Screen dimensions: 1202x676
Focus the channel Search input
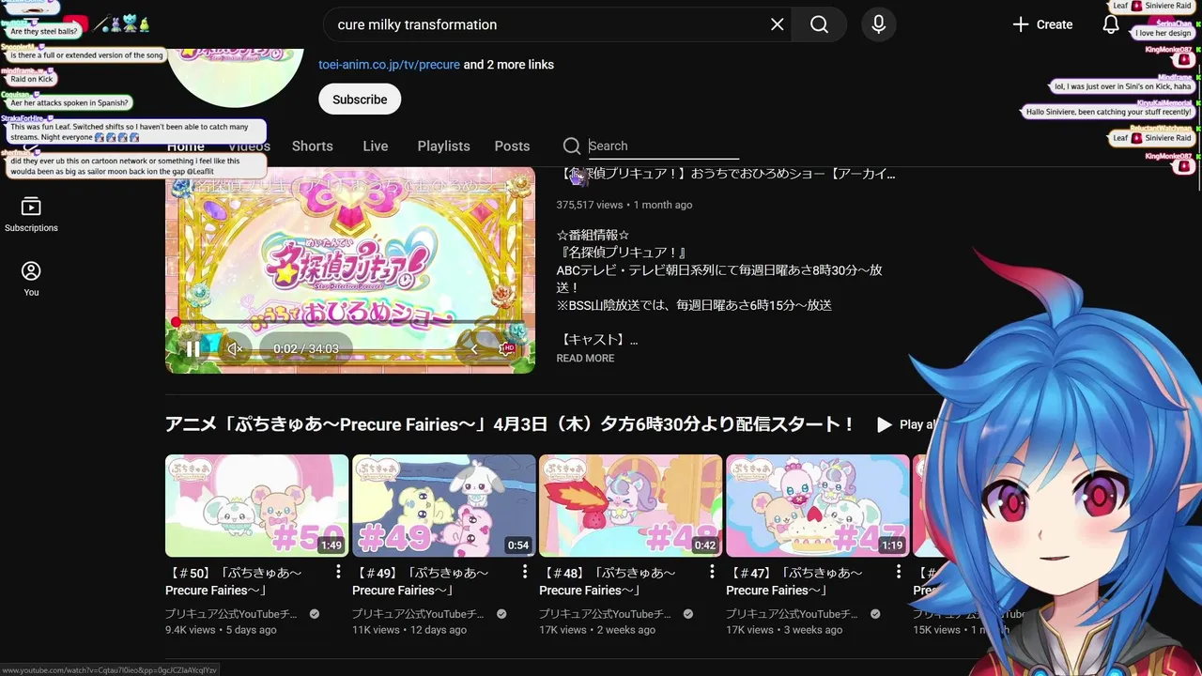(663, 146)
